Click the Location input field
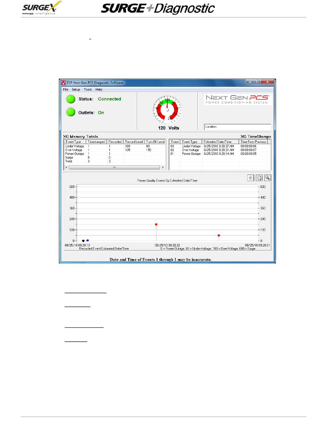Viewport: 325px width, 433px height. 237,127
